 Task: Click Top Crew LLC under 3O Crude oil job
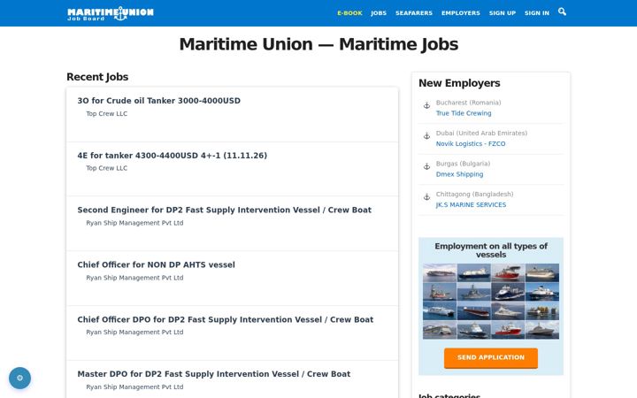tap(106, 114)
